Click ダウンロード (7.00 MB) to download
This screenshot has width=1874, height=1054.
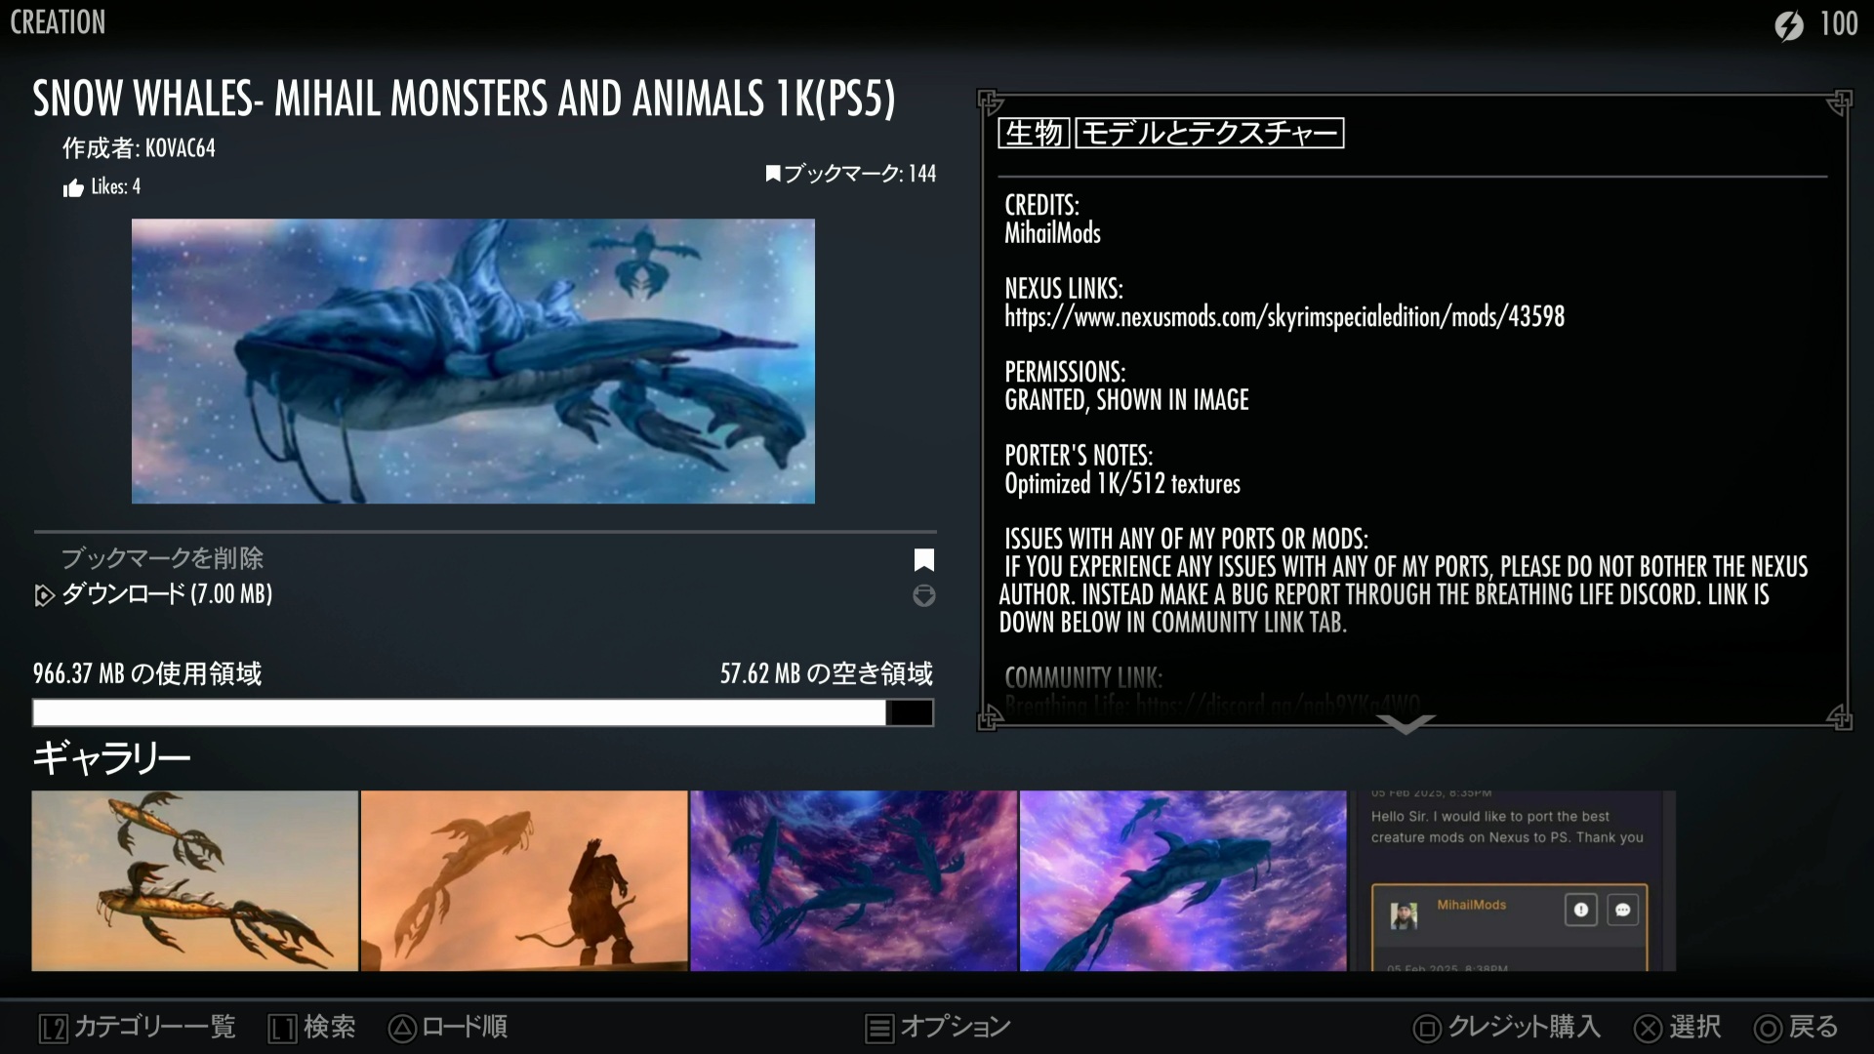pyautogui.click(x=167, y=593)
